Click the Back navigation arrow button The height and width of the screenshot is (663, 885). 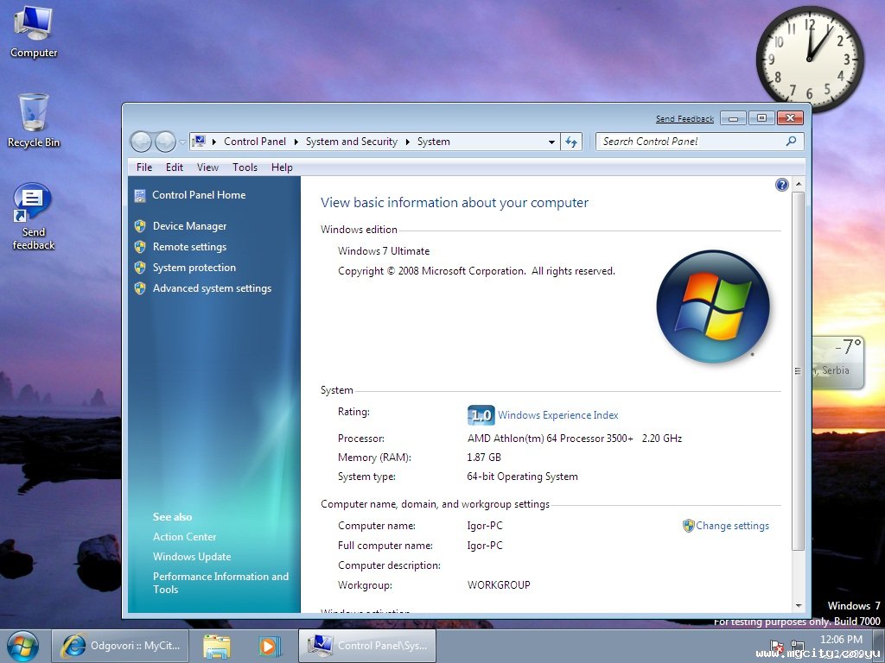click(x=141, y=142)
